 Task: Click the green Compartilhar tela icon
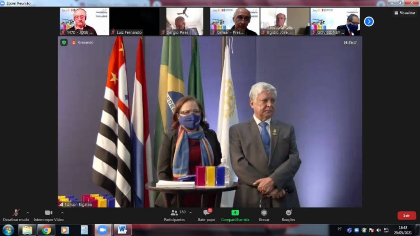point(235,213)
